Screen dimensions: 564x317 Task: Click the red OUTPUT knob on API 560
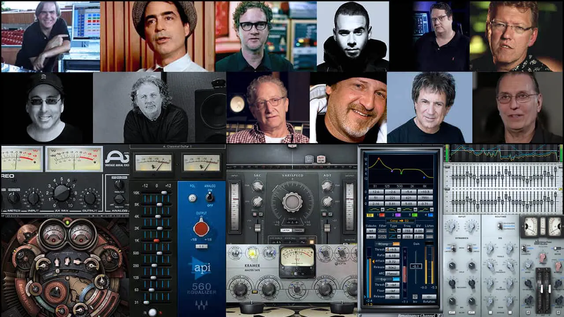201,228
